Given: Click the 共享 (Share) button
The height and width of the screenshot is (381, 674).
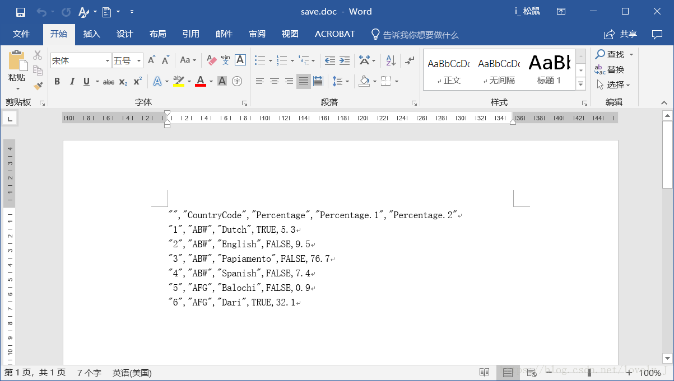Looking at the screenshot, I should (x=621, y=34).
